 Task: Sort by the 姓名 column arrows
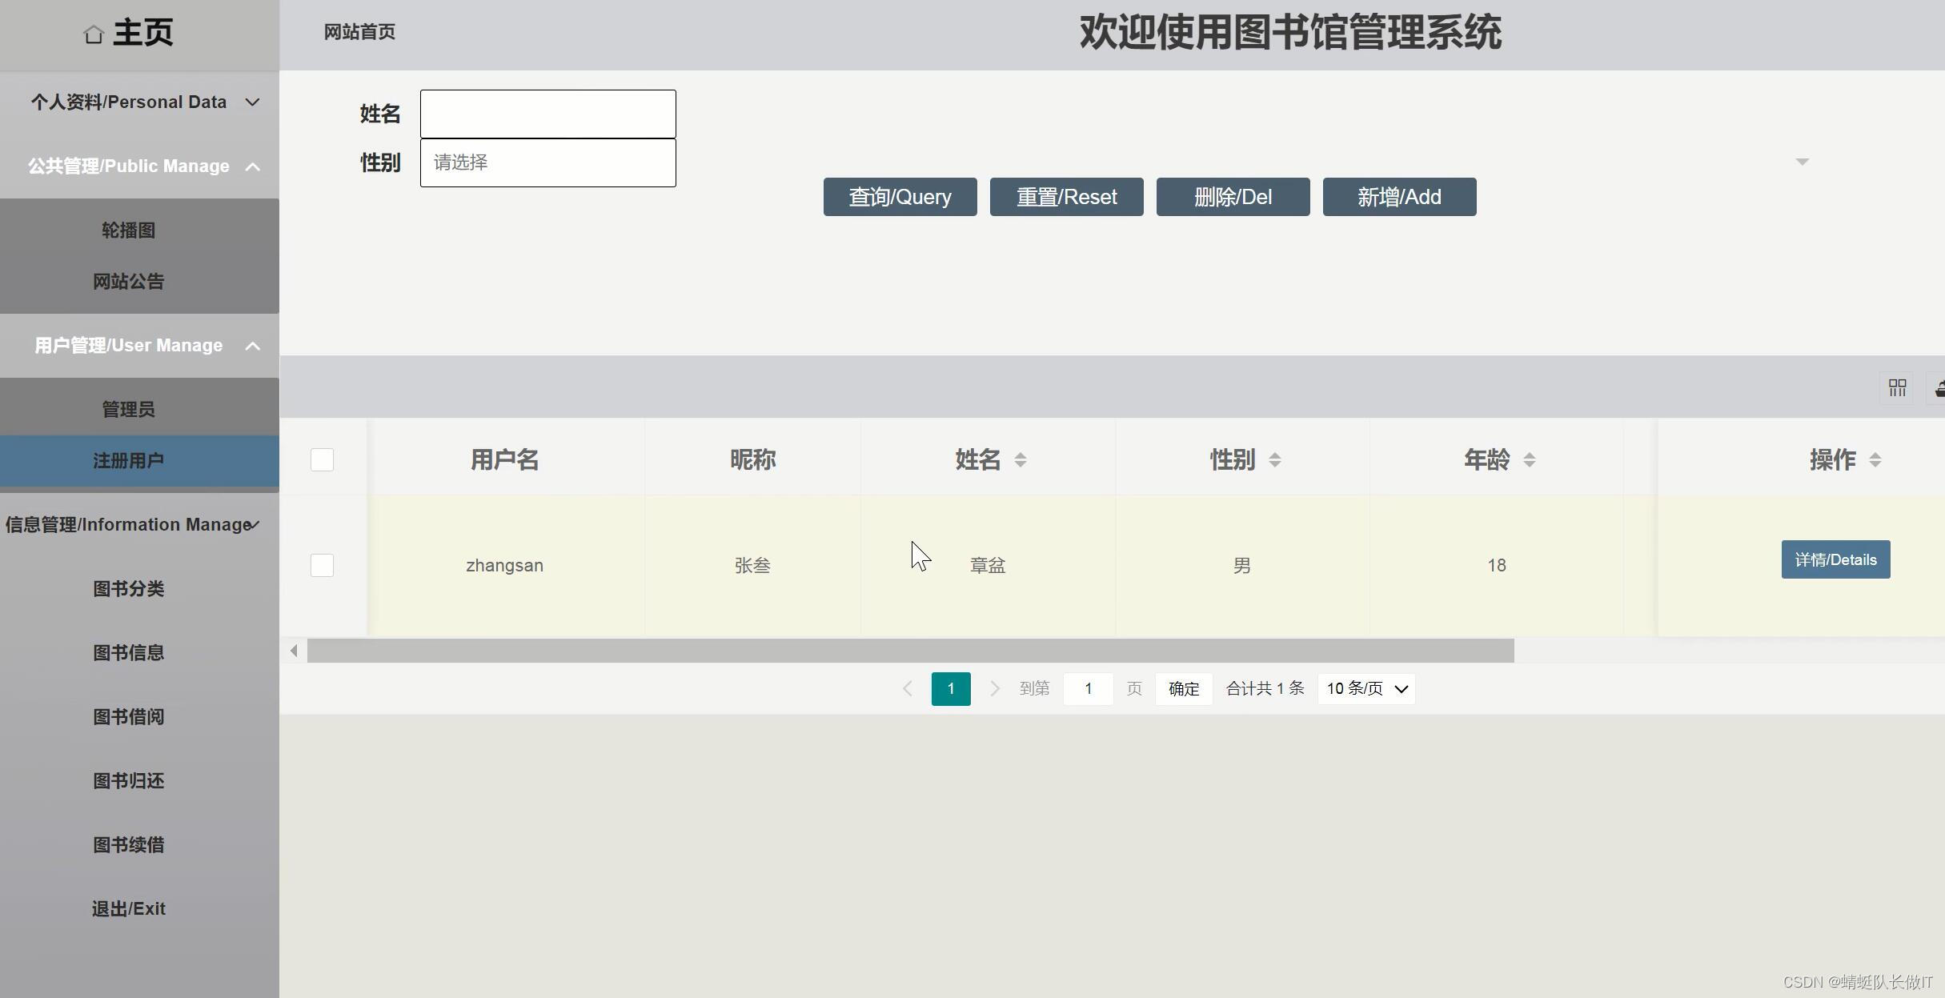click(x=1020, y=460)
